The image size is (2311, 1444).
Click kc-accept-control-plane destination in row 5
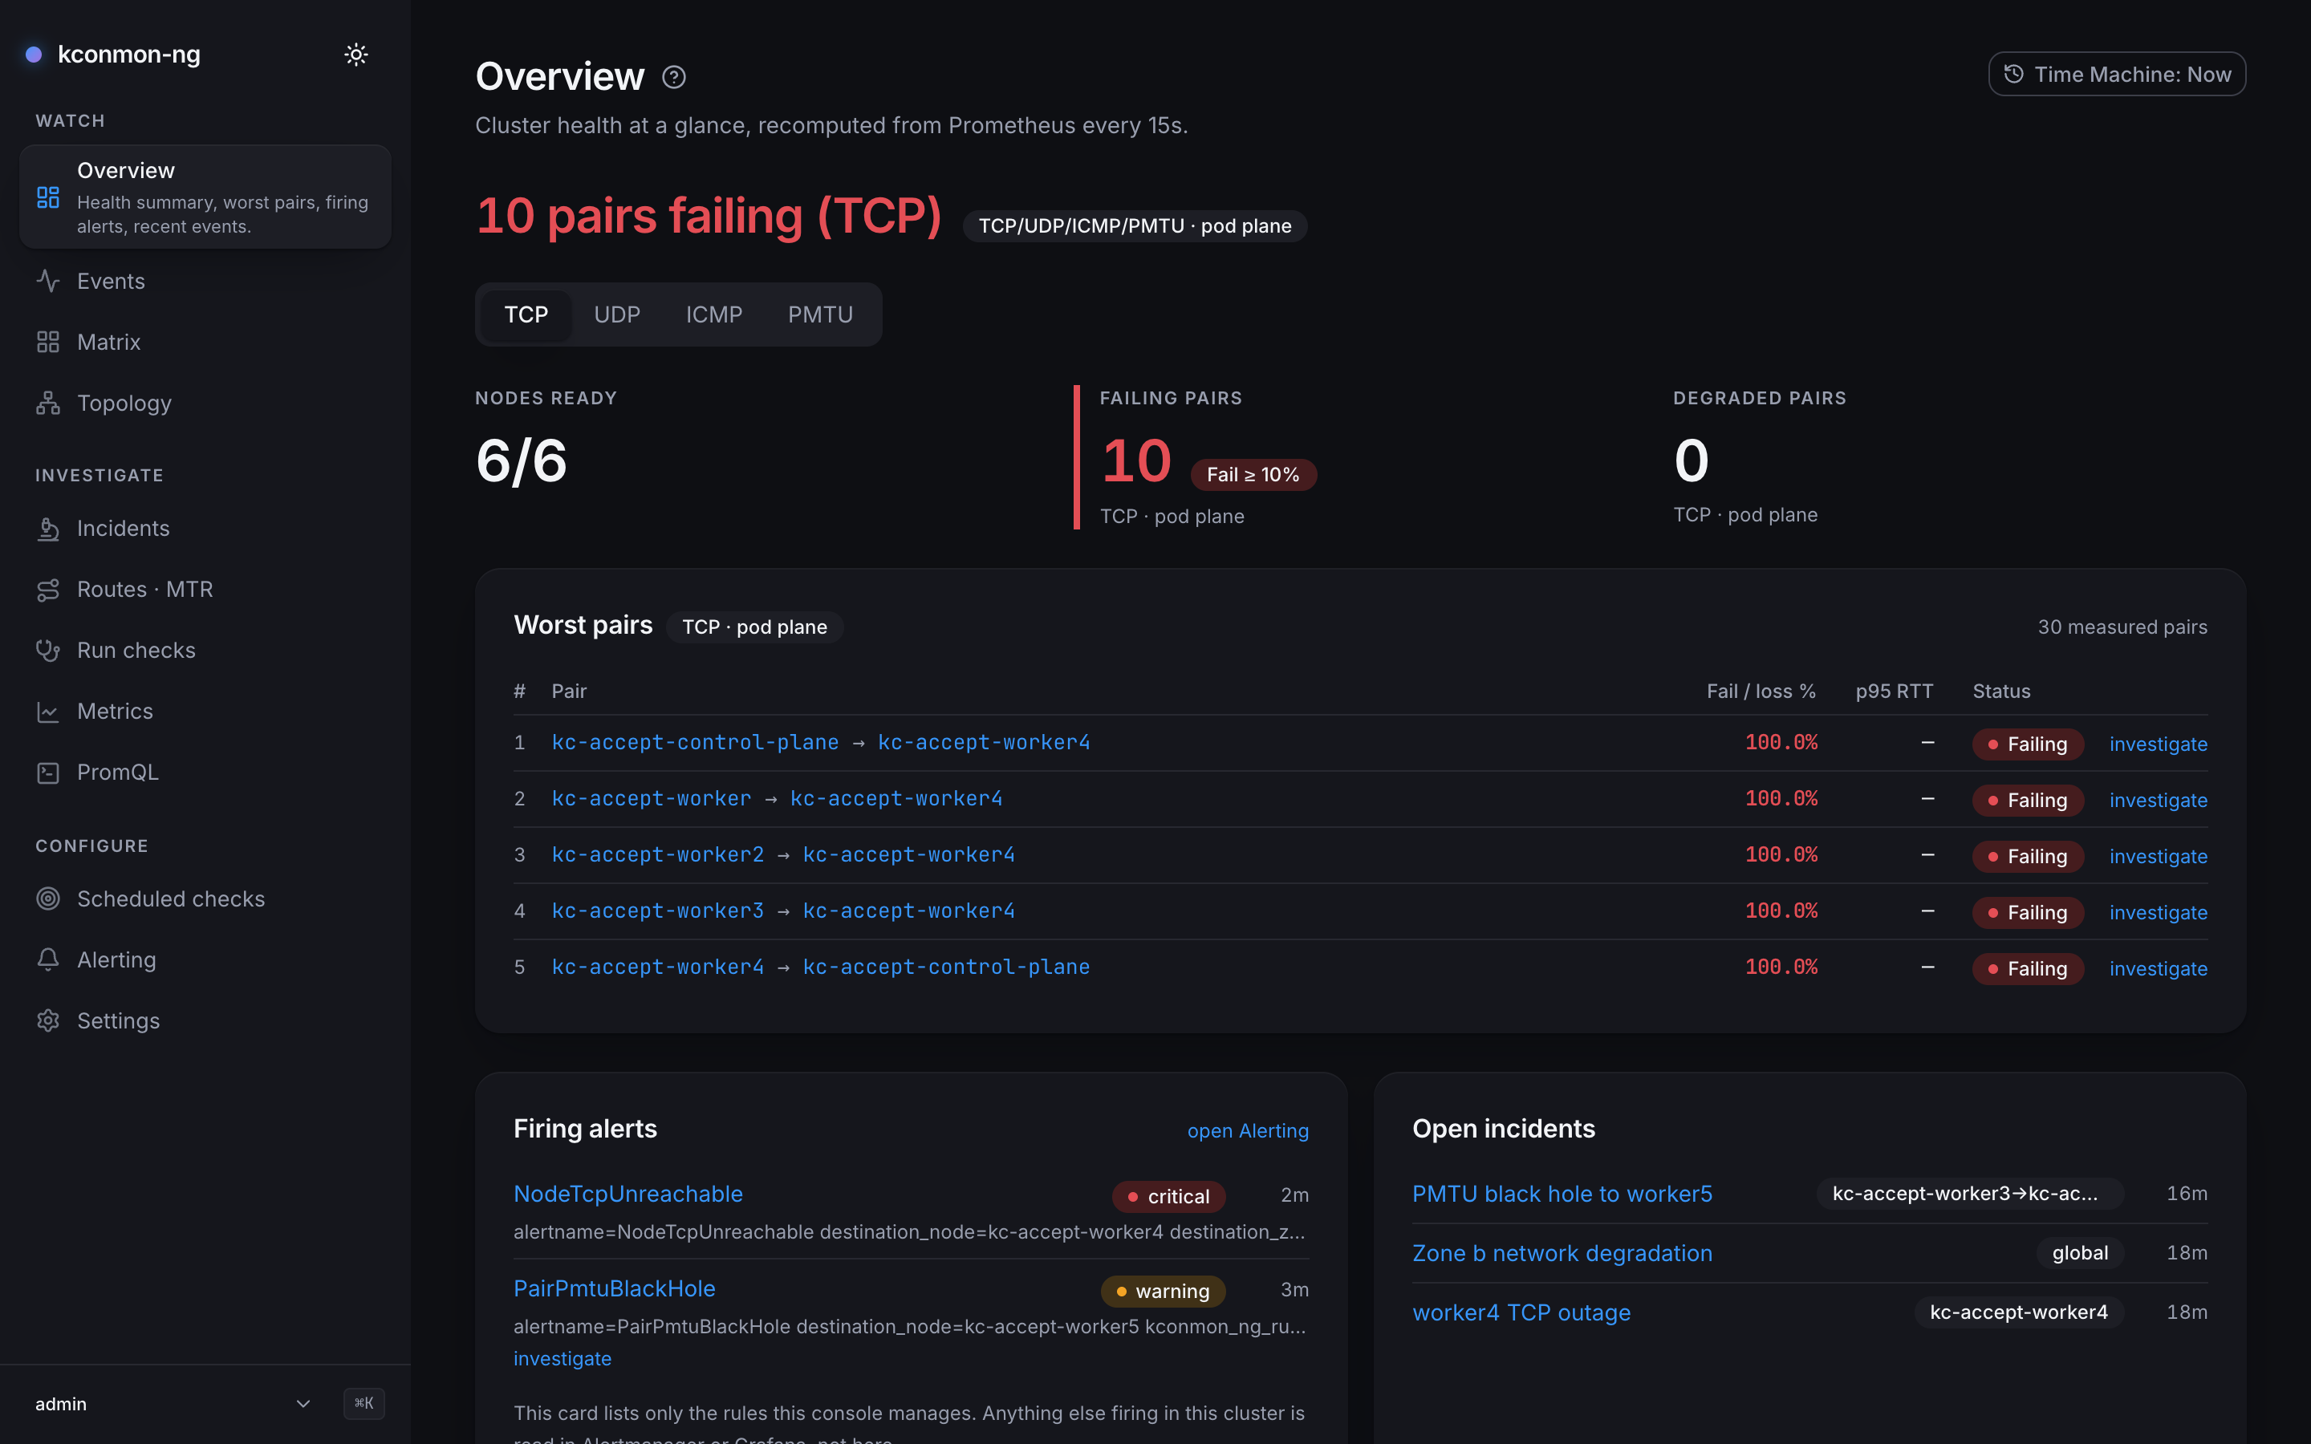pyautogui.click(x=946, y=967)
